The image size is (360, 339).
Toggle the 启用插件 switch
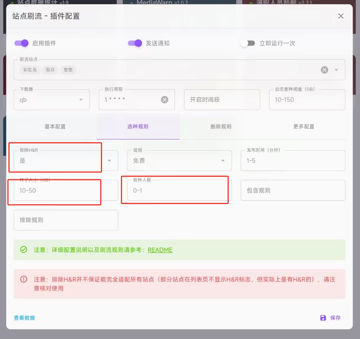pos(21,43)
